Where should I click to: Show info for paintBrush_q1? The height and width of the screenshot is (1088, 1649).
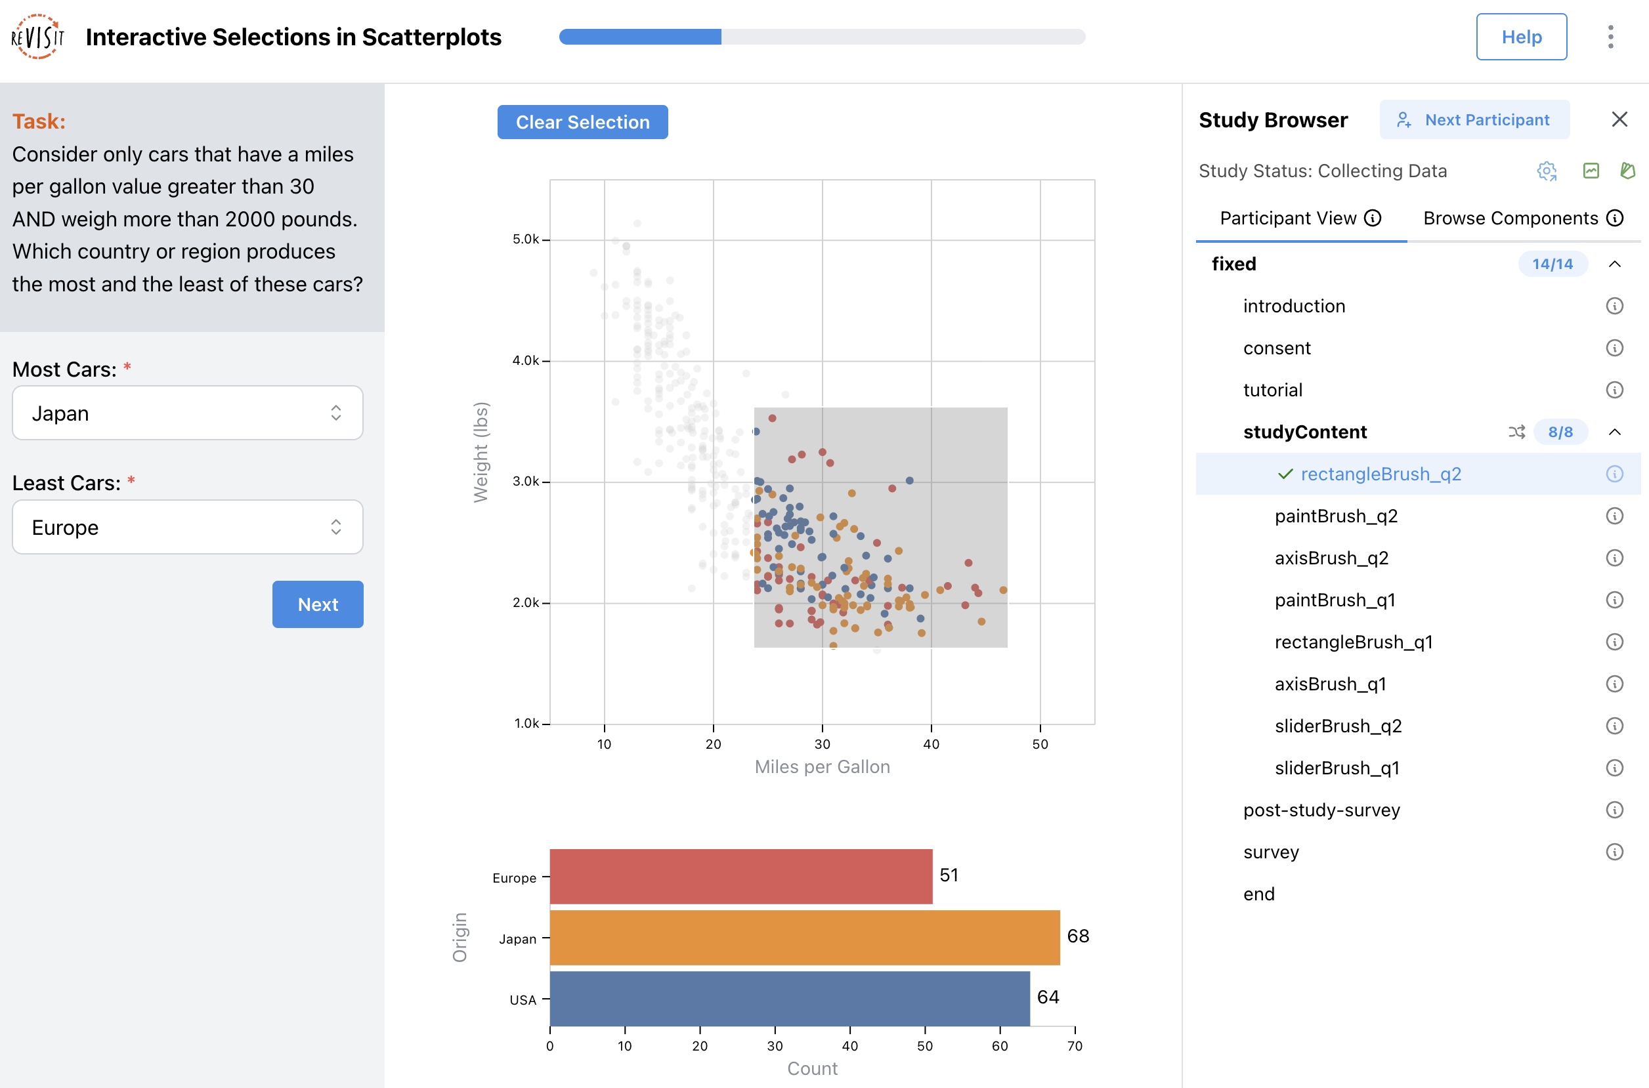coord(1614,600)
